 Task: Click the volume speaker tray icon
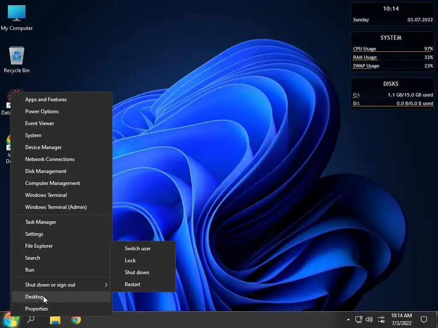[x=369, y=319]
